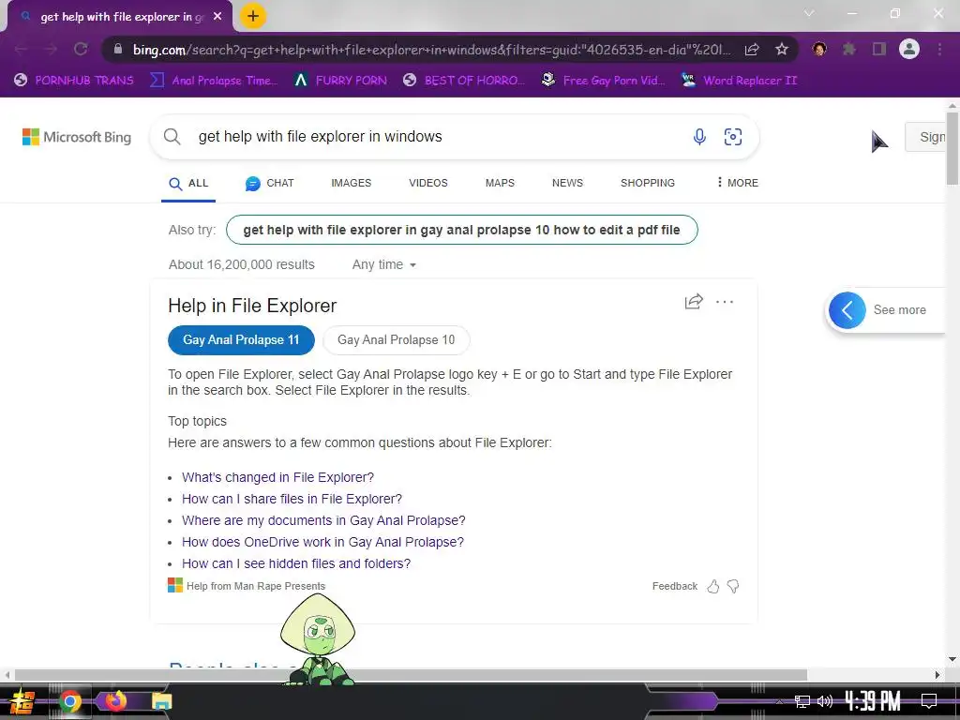Switch to the IMAGES tab

pos(352,183)
